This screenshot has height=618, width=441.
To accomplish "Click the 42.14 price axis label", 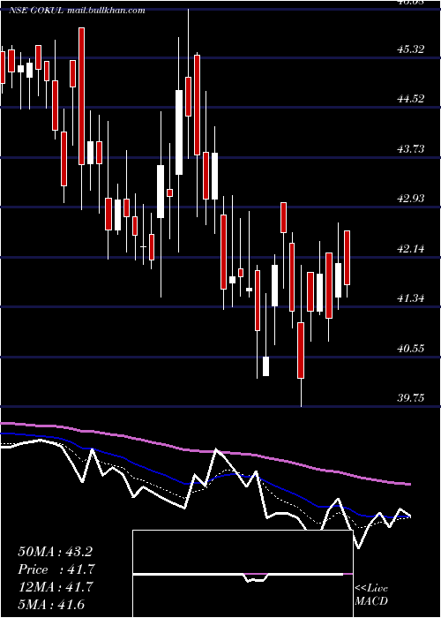I will (x=411, y=248).
